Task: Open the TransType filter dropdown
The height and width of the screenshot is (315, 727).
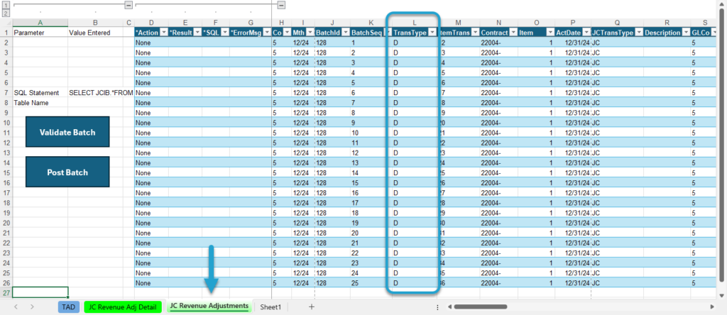Action: point(432,33)
